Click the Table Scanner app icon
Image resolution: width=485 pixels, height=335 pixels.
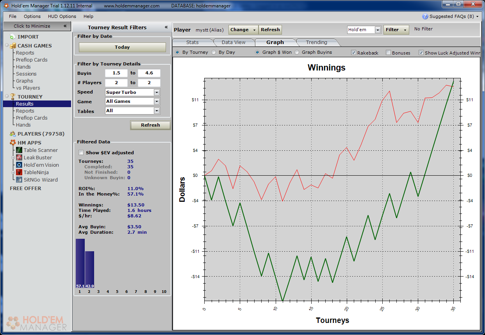[19, 150]
